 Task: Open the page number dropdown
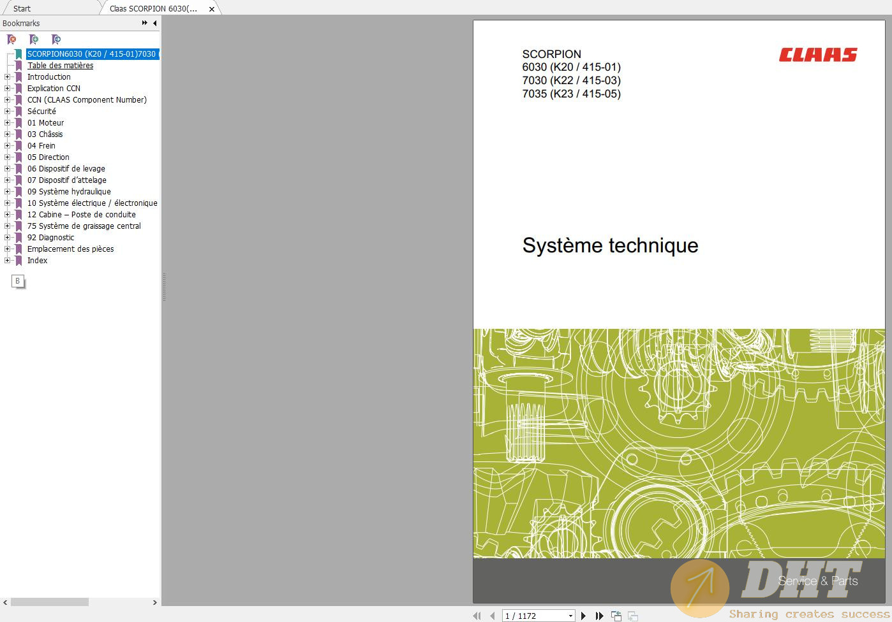pyautogui.click(x=570, y=616)
